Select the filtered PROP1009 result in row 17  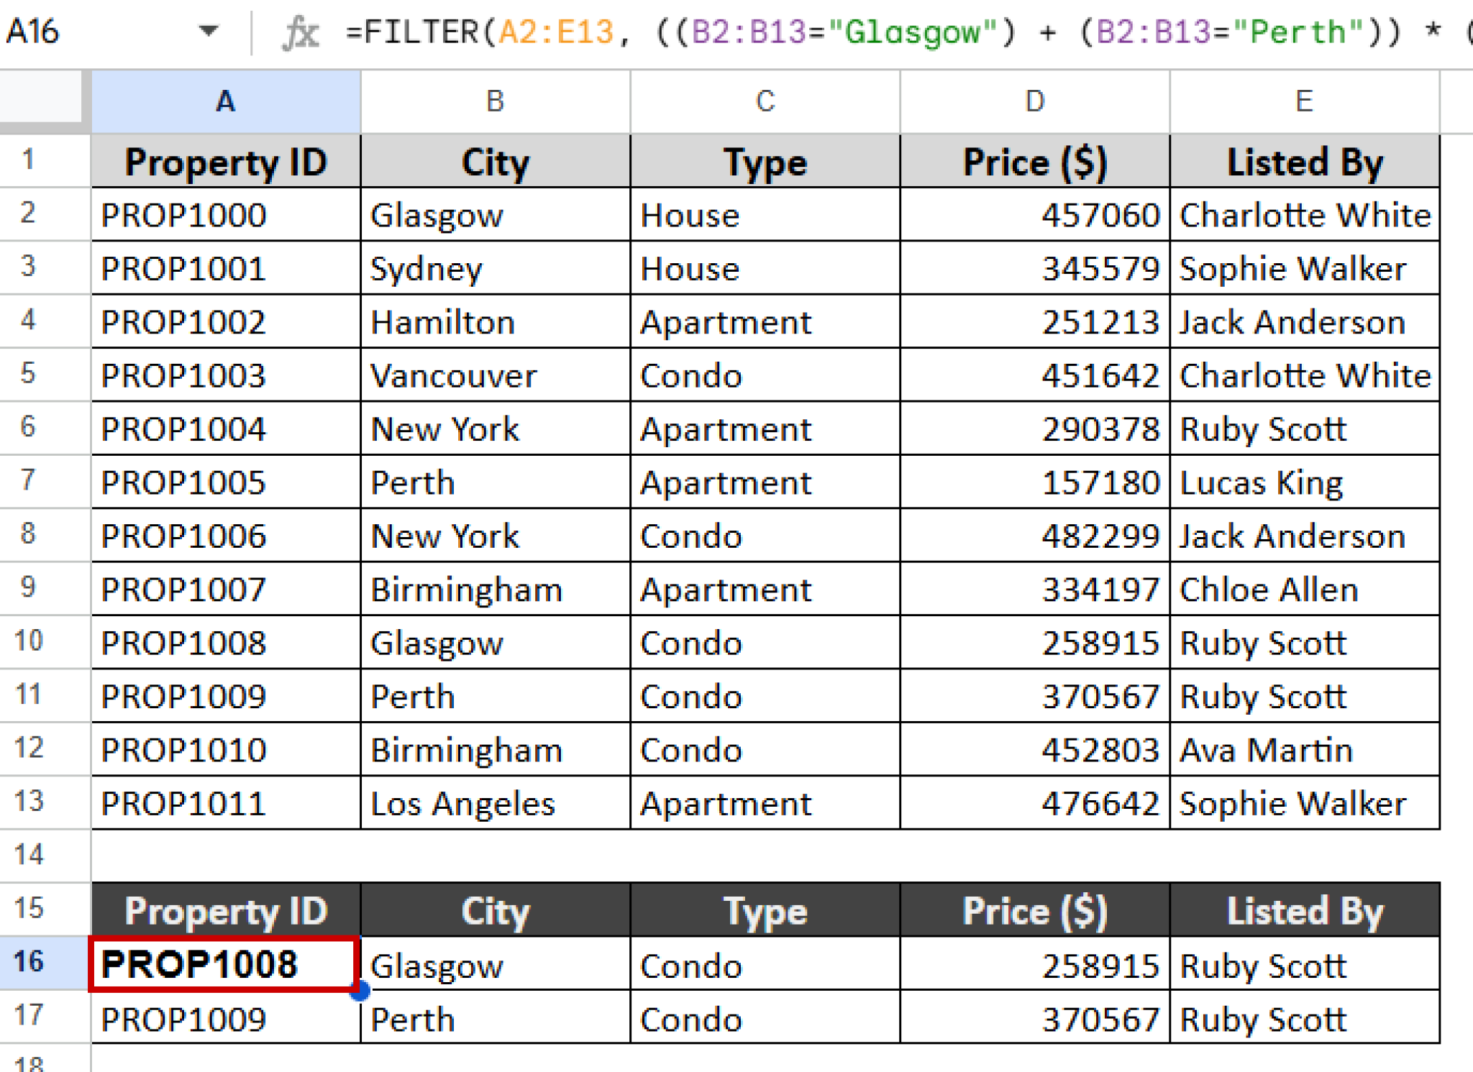[224, 1019]
